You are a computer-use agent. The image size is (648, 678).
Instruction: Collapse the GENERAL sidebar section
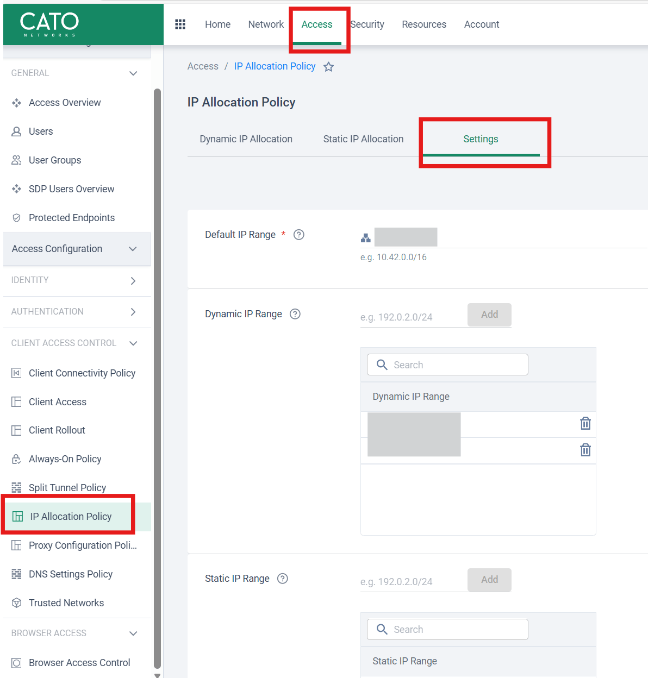tap(133, 73)
